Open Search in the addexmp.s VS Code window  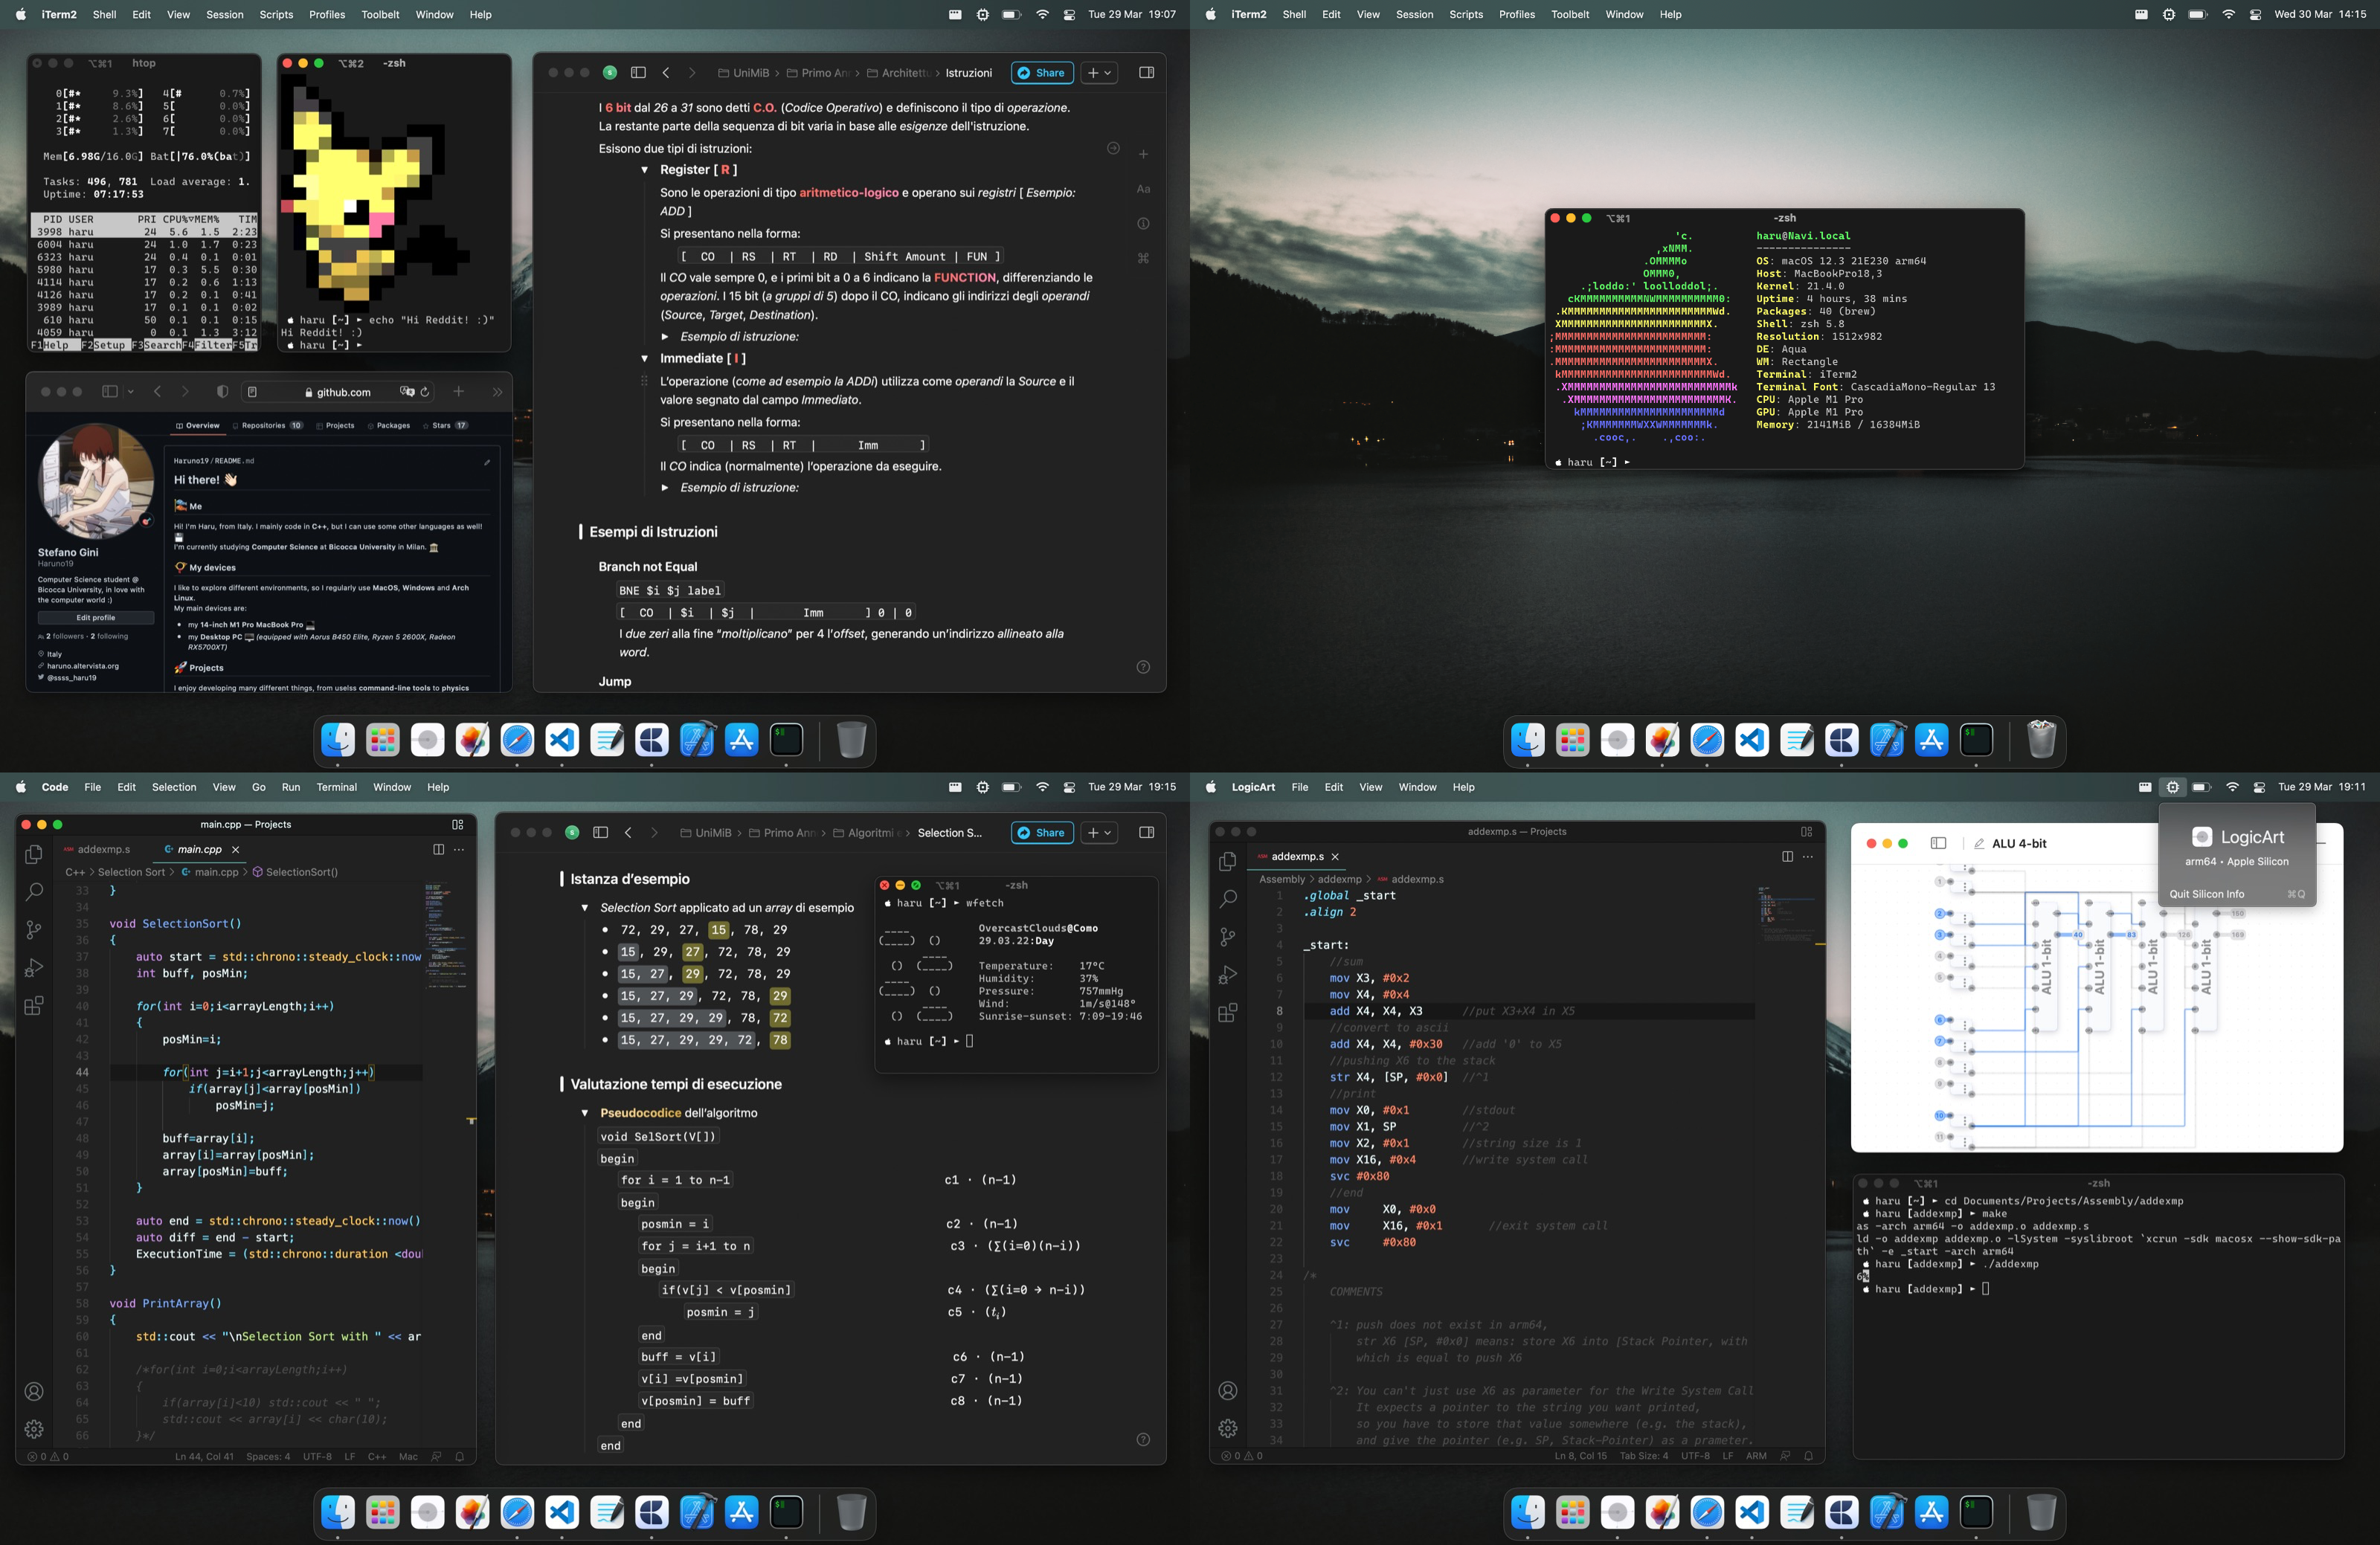tap(1228, 900)
